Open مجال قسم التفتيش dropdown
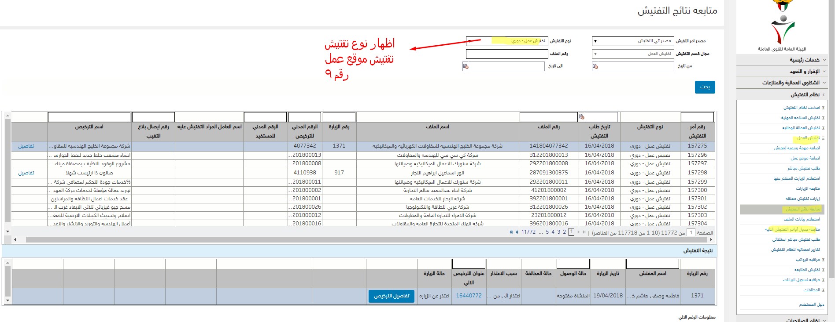 pos(633,54)
